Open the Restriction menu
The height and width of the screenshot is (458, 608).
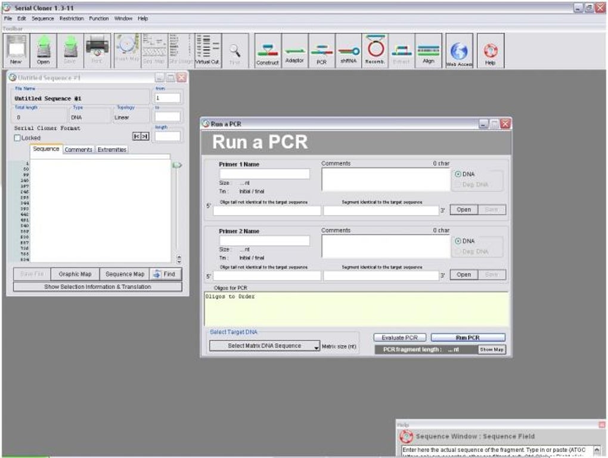click(72, 18)
